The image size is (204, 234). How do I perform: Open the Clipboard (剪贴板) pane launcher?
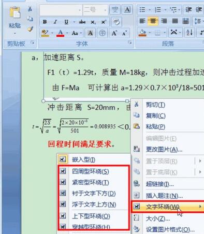[32, 42]
